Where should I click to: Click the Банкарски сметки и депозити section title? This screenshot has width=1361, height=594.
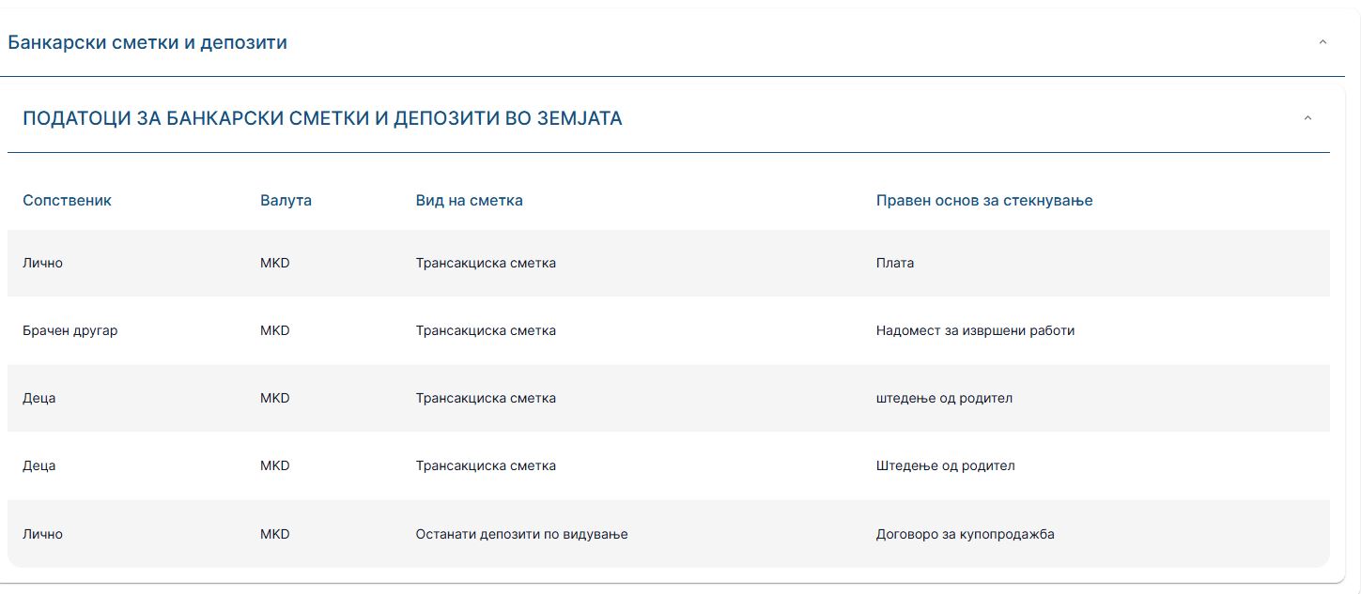(147, 42)
